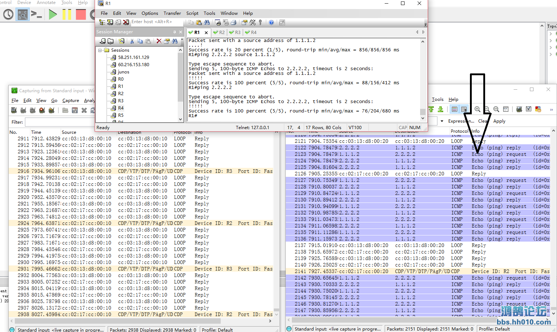Click New Session icon in Session Manager
Viewport: 557px width, 332px height.
point(121,41)
